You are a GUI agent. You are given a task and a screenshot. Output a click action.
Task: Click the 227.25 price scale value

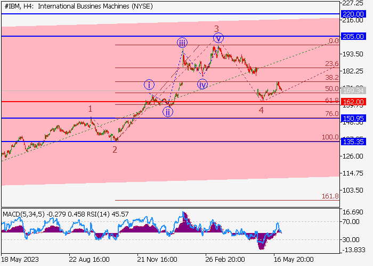353,3
